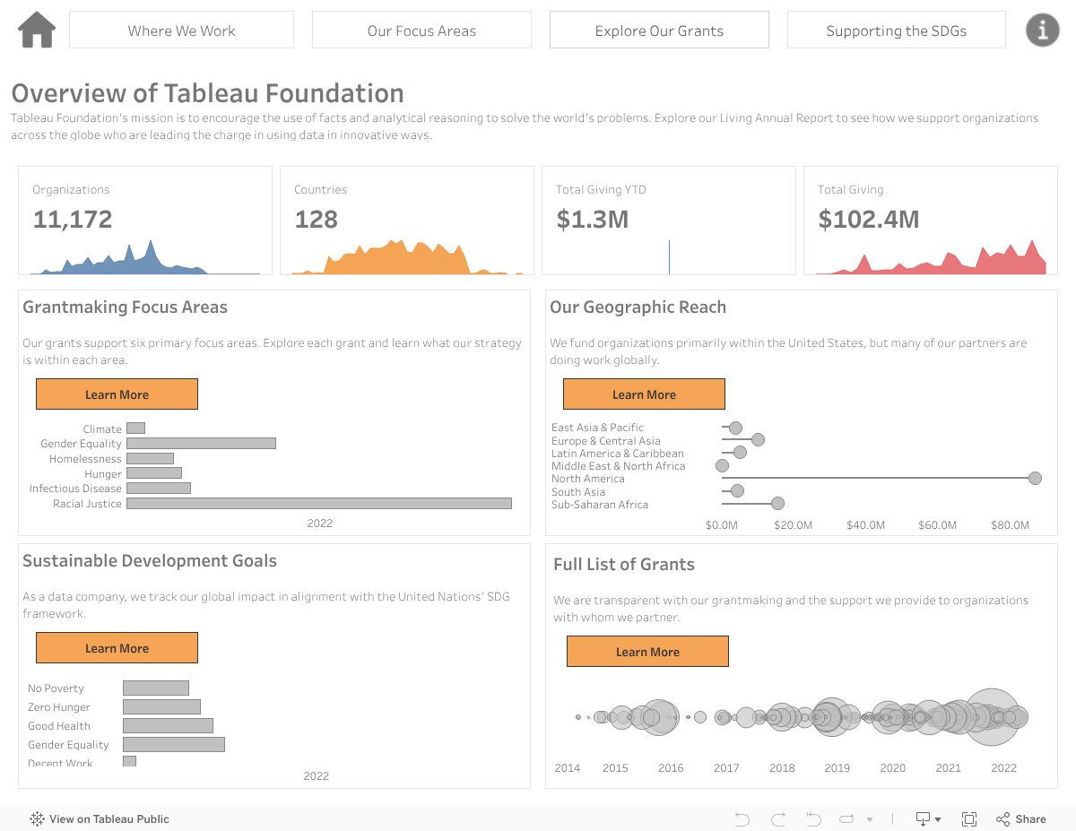
Task: Open the information icon in the header
Action: [x=1042, y=30]
